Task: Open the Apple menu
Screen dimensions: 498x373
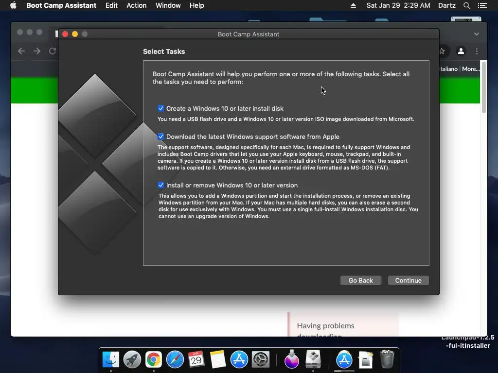Action: (13, 5)
